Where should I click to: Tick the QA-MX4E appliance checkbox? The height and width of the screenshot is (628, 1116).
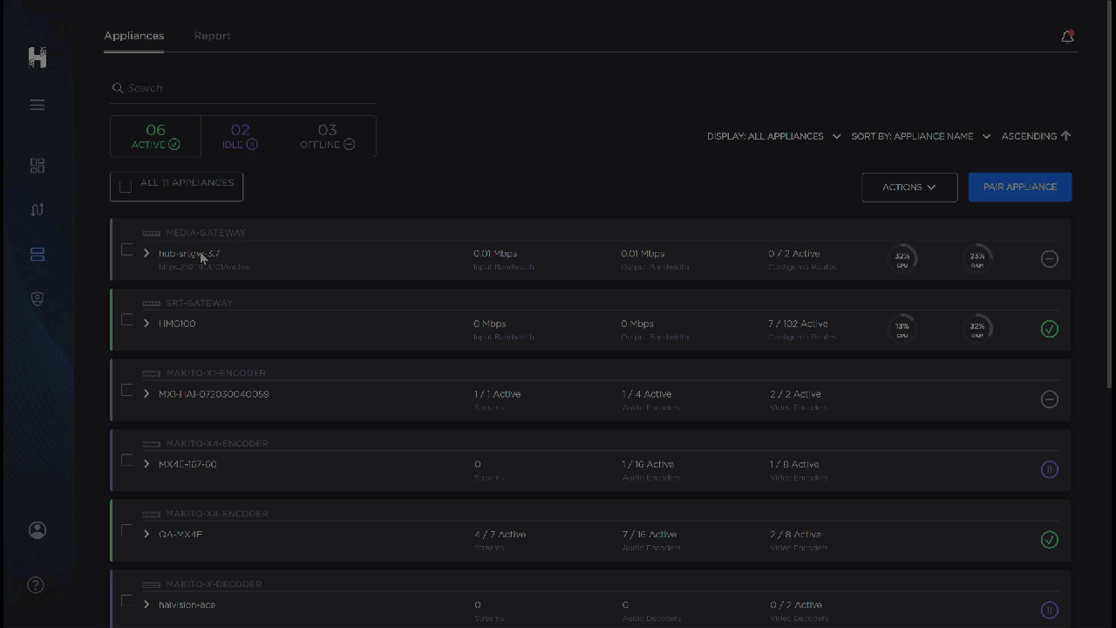pos(127,531)
